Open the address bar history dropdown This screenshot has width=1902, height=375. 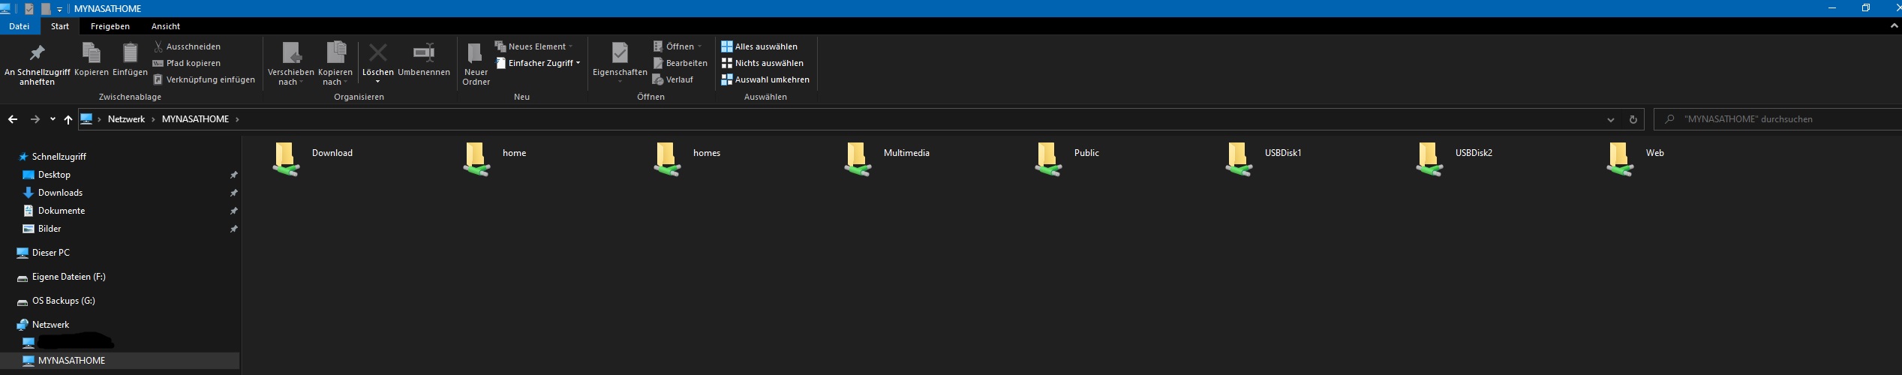point(1610,119)
